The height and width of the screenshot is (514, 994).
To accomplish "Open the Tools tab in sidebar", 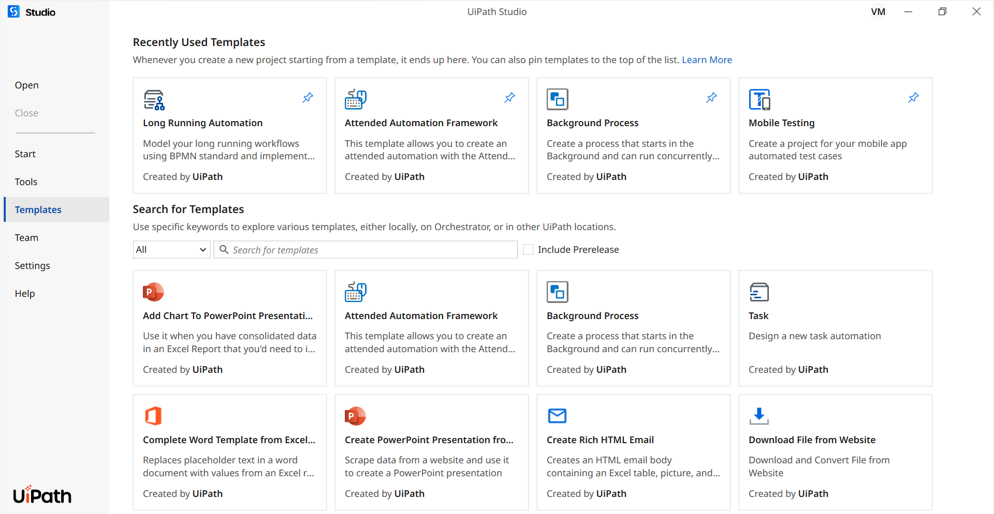I will (x=26, y=182).
